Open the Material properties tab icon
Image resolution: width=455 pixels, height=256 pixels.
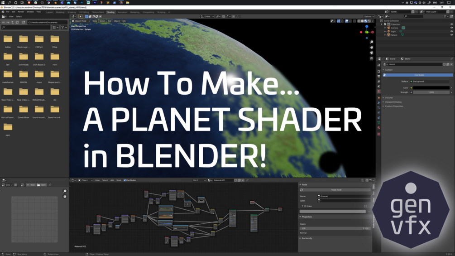tap(378, 128)
